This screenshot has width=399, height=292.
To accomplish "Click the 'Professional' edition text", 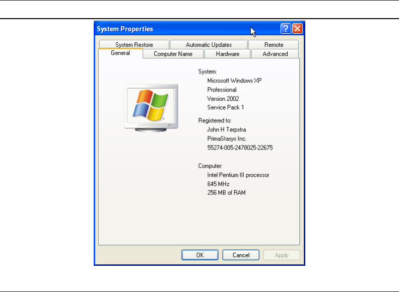I will point(222,90).
